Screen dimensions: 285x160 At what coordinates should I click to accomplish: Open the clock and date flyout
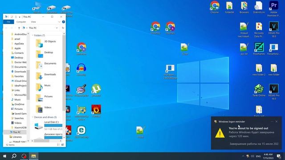(268, 156)
